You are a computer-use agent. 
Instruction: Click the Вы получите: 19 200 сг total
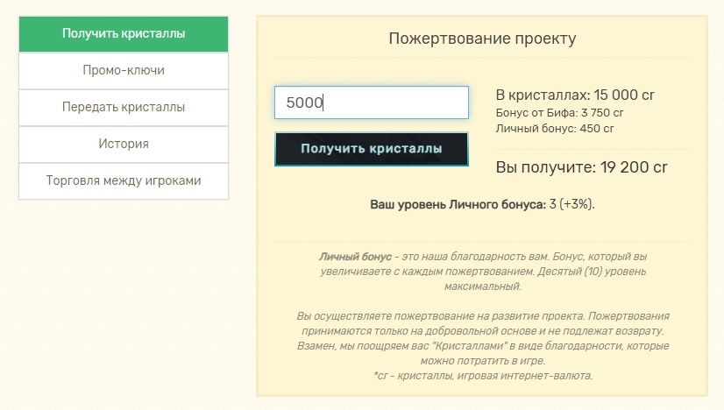[x=581, y=167]
